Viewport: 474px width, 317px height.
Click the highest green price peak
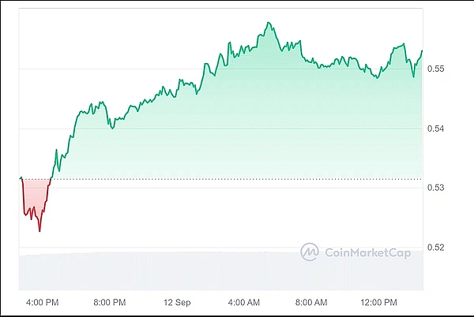point(268,23)
